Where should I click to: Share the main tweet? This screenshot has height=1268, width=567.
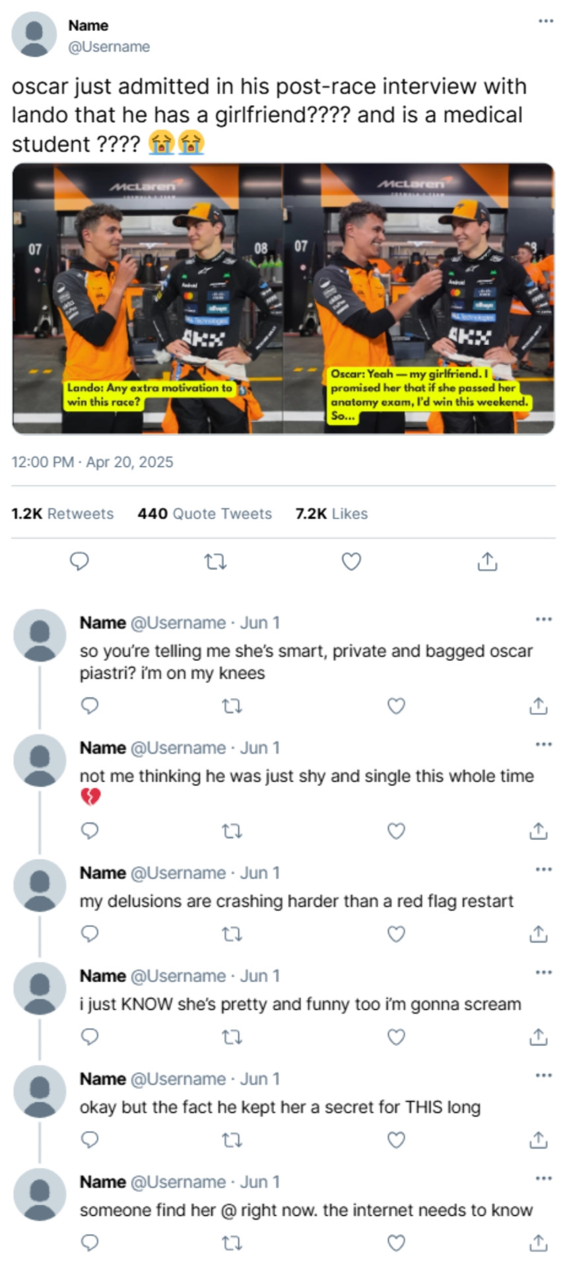coord(487,561)
